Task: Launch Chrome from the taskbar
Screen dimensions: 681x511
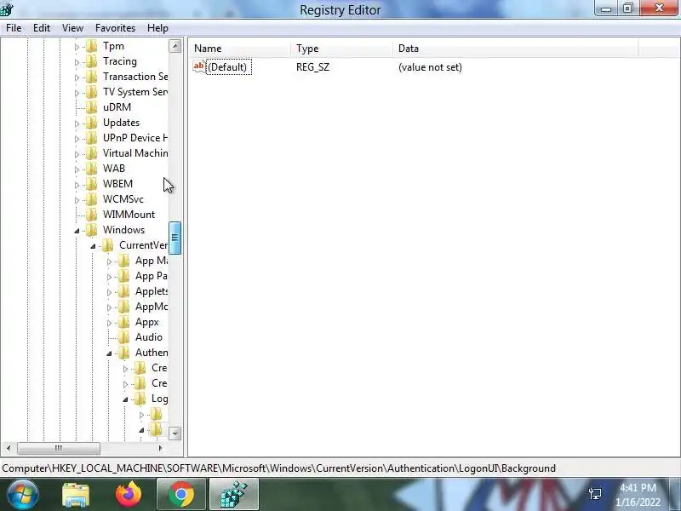Action: point(181,495)
